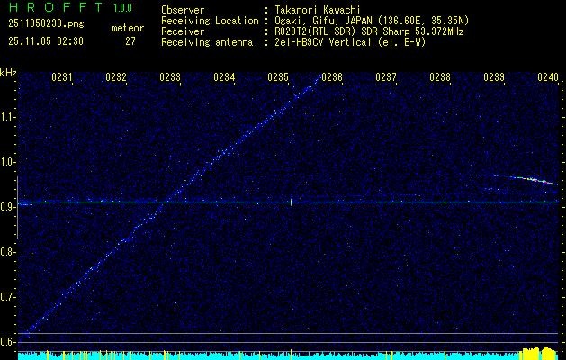This screenshot has width=566, height=360.
Task: Click the receiving location Ogaki, Gifu, JAPAN
Action: tap(323, 21)
